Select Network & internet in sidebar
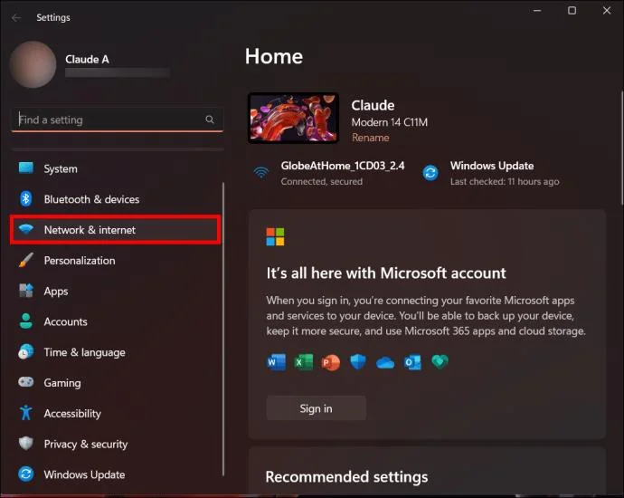The image size is (624, 498). (116, 229)
